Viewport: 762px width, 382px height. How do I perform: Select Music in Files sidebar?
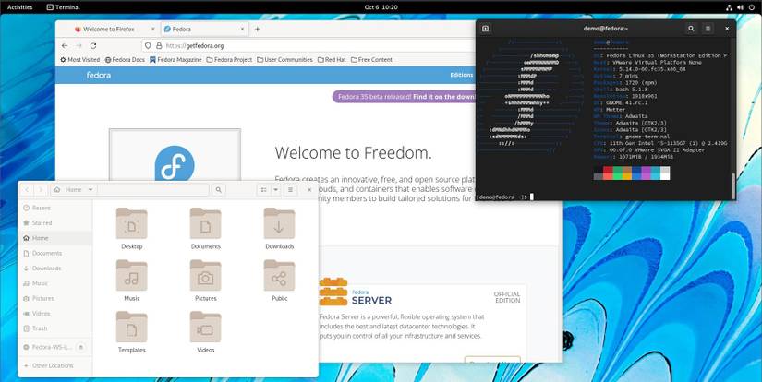pyautogui.click(x=54, y=283)
